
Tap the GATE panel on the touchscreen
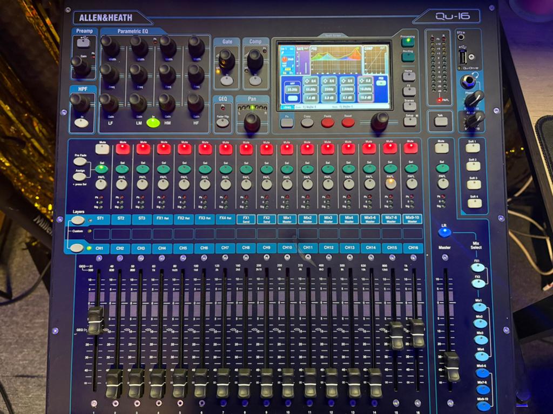point(302,60)
